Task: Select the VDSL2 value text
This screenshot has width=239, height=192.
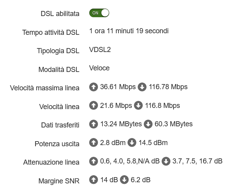Action: pyautogui.click(x=100, y=50)
